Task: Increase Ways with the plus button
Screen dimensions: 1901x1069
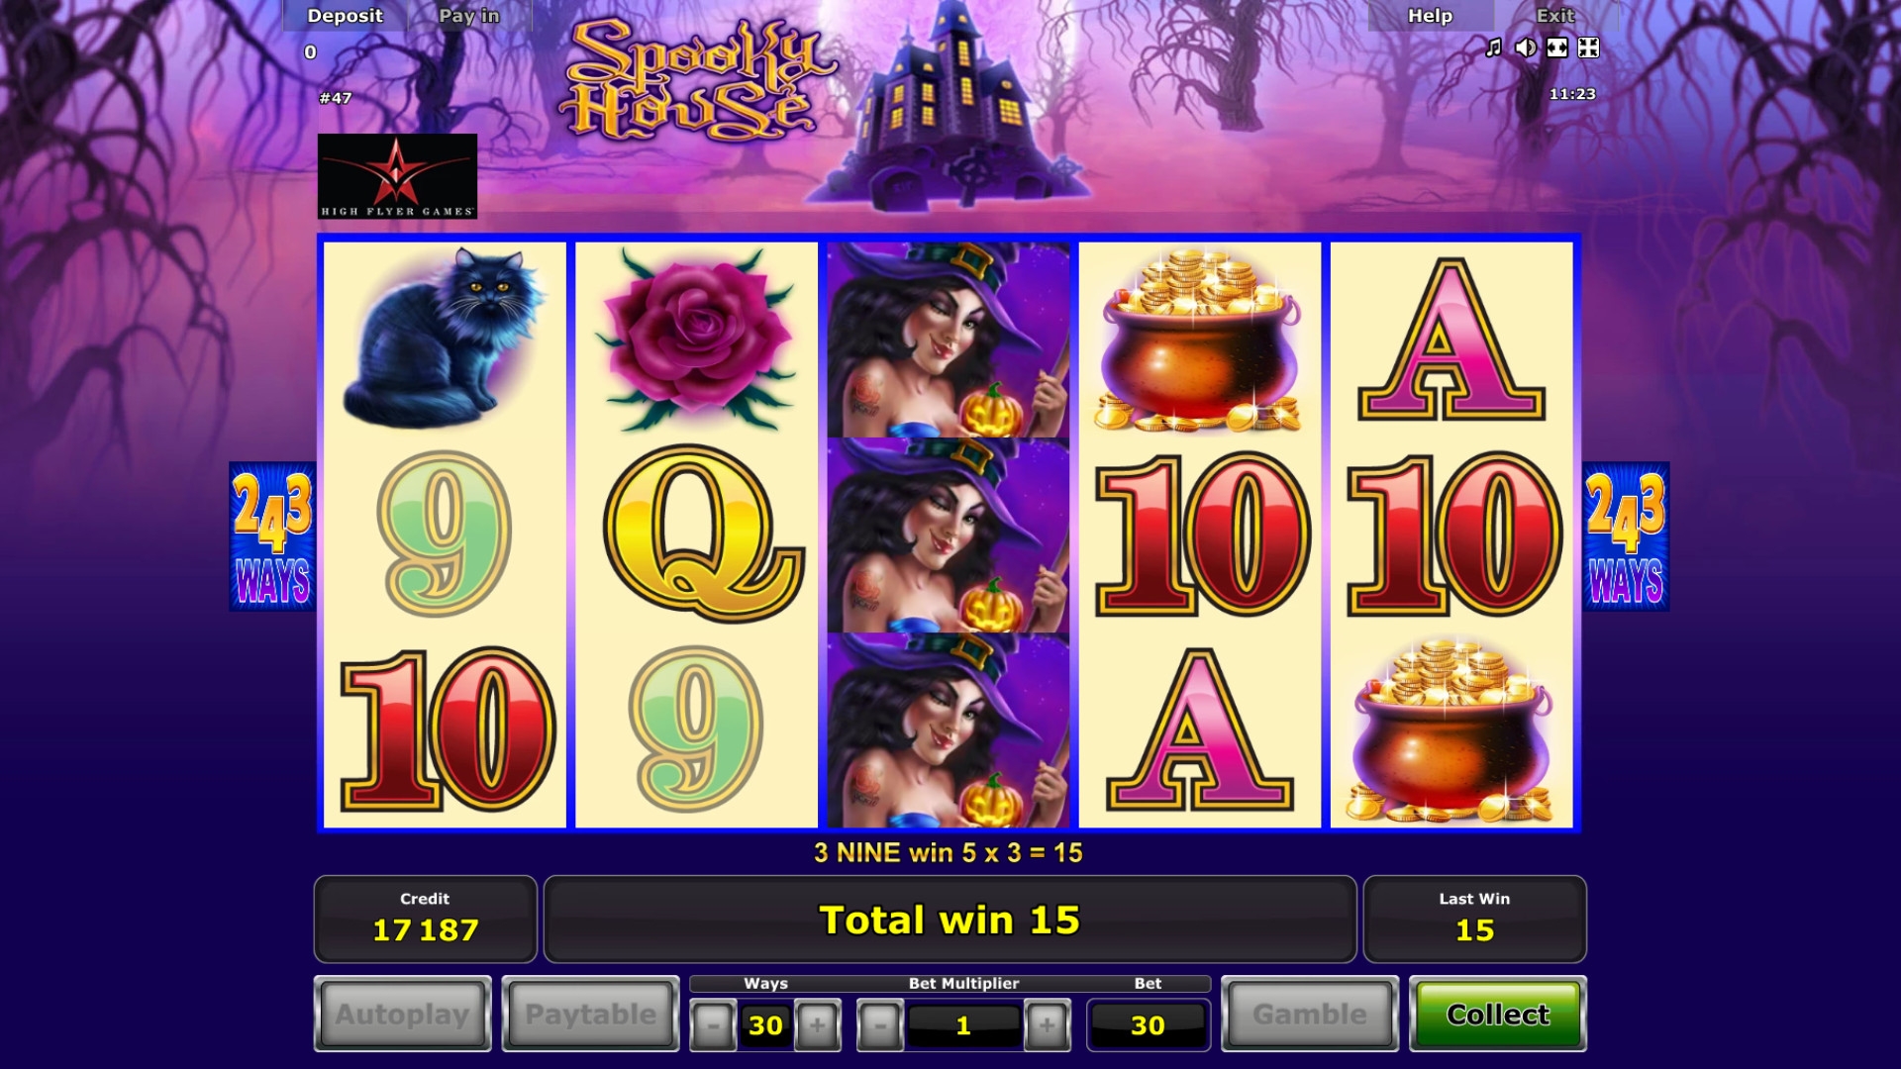Action: coord(817,1025)
